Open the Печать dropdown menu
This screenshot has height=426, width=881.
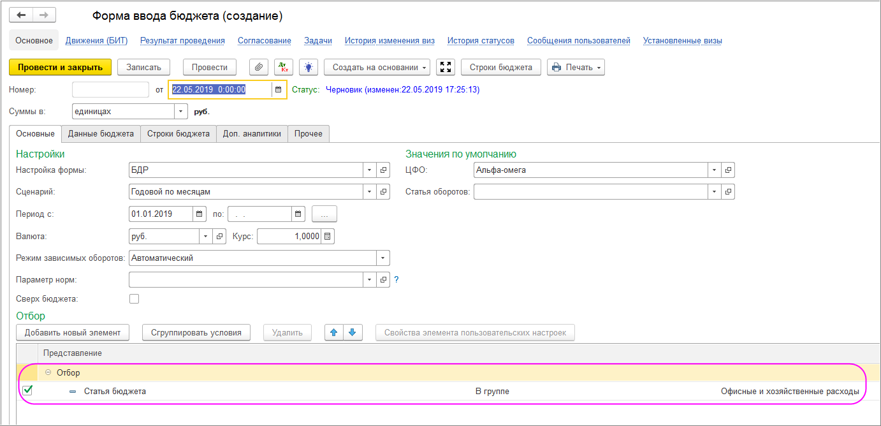pos(576,67)
